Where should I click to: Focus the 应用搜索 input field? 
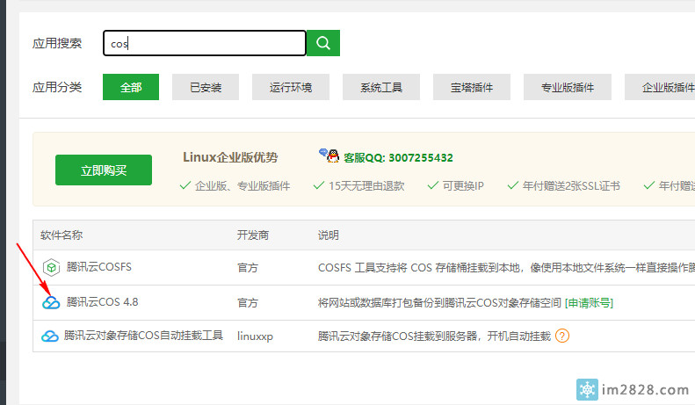(205, 43)
